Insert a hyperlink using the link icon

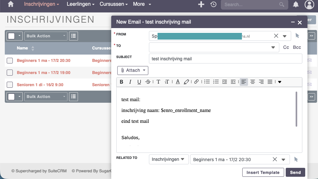[x=196, y=82]
